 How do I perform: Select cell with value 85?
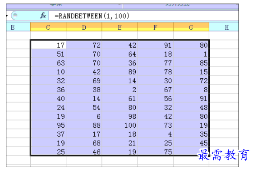191,62
